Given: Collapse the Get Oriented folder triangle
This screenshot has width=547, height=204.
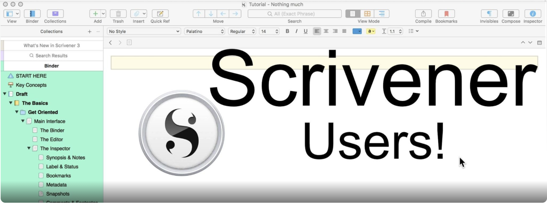Looking at the screenshot, I should (17, 112).
